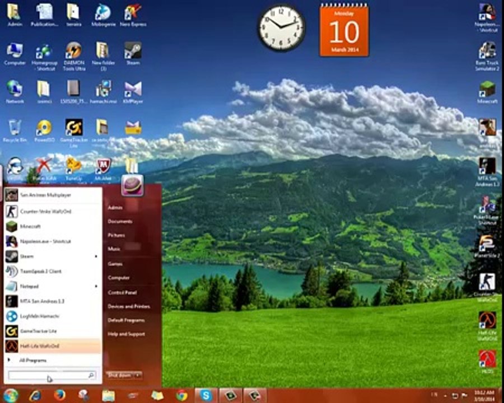This screenshot has height=403, width=504.
Task: Open Computer from Start menu right pane
Action: [119, 278]
